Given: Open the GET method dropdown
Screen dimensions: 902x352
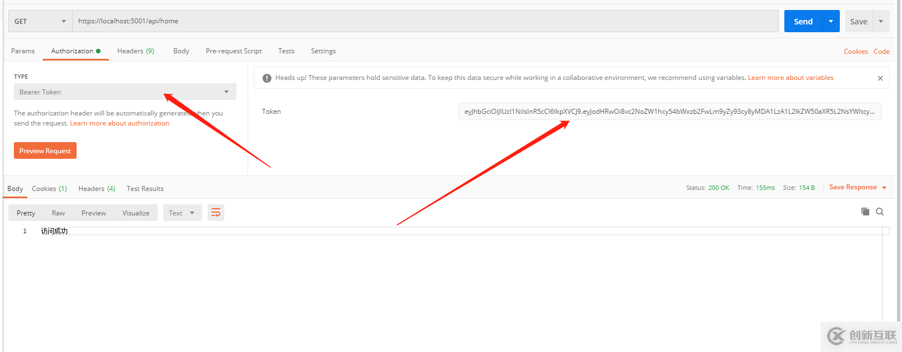Looking at the screenshot, I should (40, 21).
